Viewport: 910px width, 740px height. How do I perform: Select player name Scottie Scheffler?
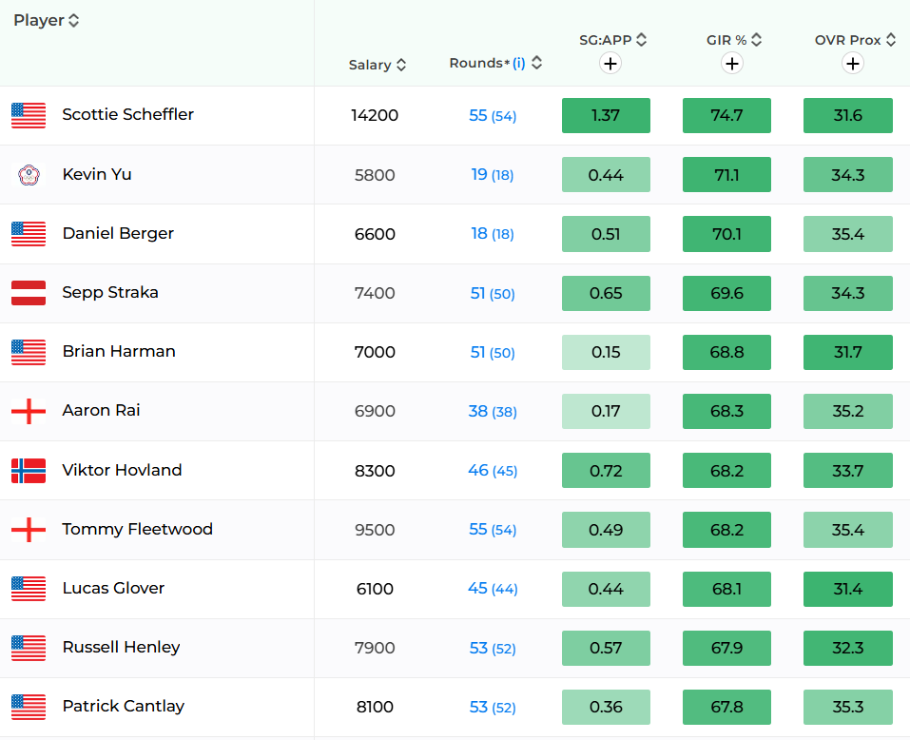click(x=127, y=114)
